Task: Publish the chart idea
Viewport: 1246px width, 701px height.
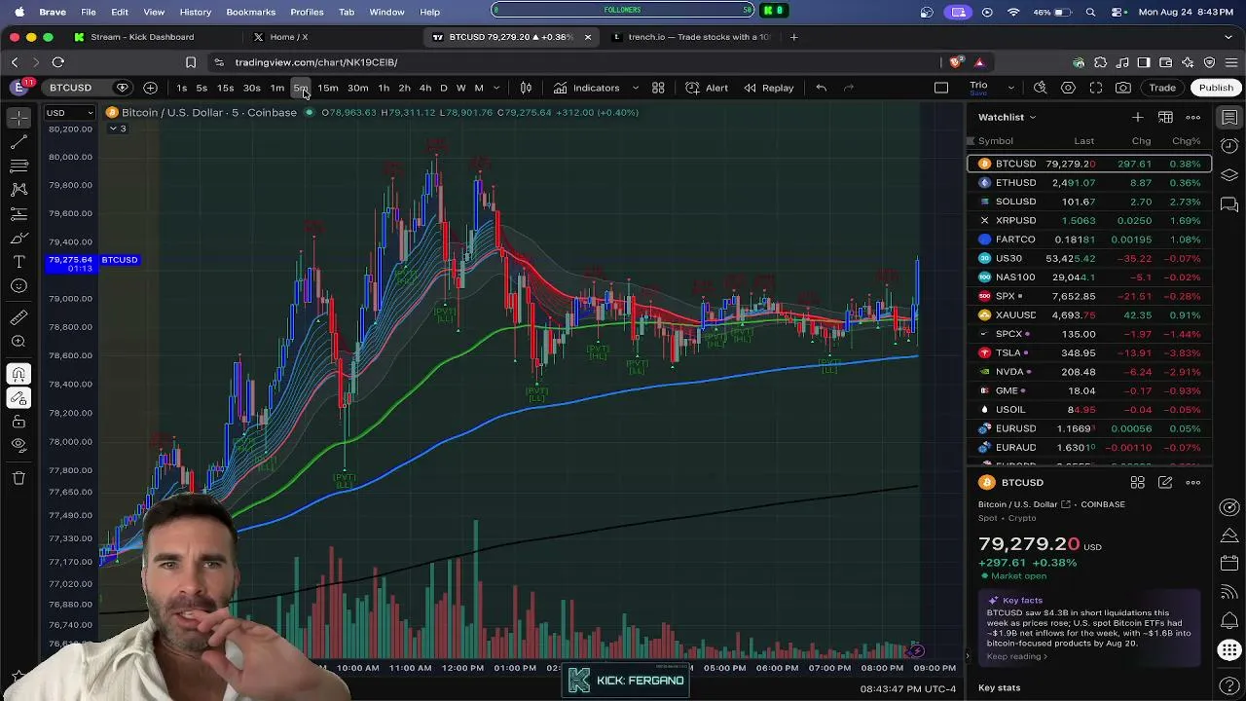Action: pyautogui.click(x=1216, y=88)
